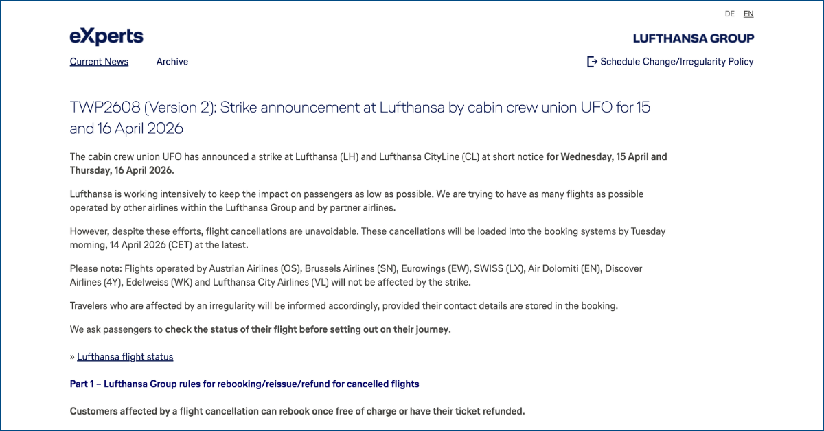The width and height of the screenshot is (824, 431).
Task: Click the "Please note" unaffected airlines paragraph
Action: click(356, 275)
